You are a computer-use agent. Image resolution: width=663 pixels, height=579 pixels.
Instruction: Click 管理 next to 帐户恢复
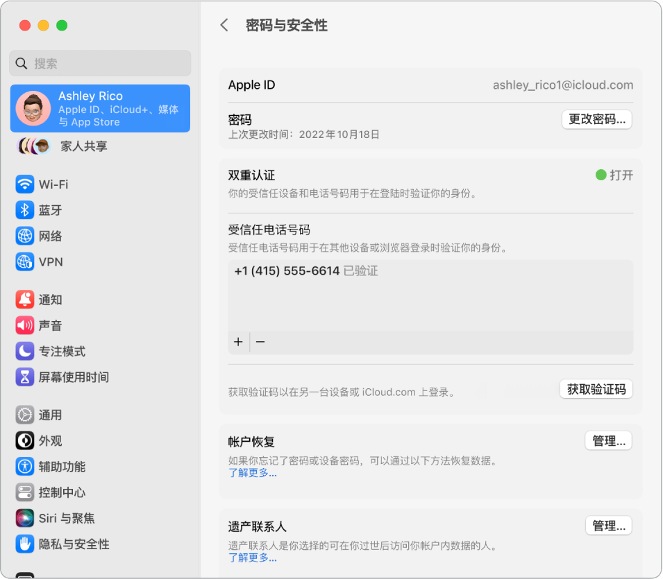click(609, 440)
